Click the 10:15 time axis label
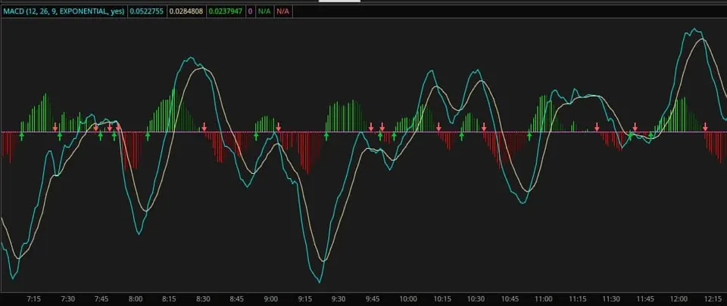727x306 pixels. pos(442,298)
